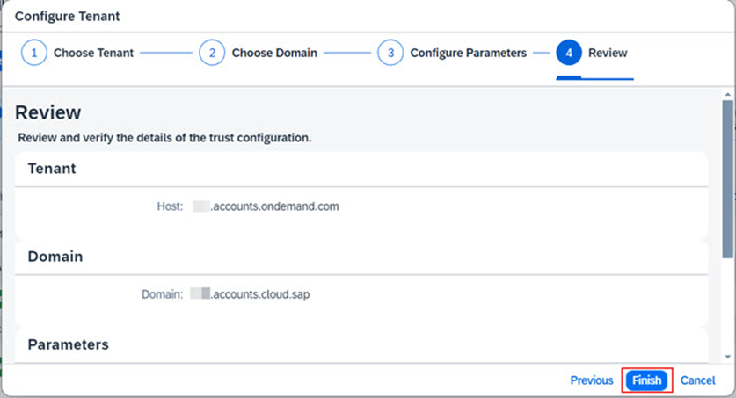This screenshot has width=736, height=398.
Task: Select the Review step label
Action: click(x=608, y=53)
